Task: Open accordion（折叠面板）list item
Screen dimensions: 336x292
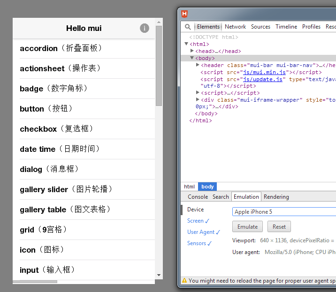Action: [84, 48]
